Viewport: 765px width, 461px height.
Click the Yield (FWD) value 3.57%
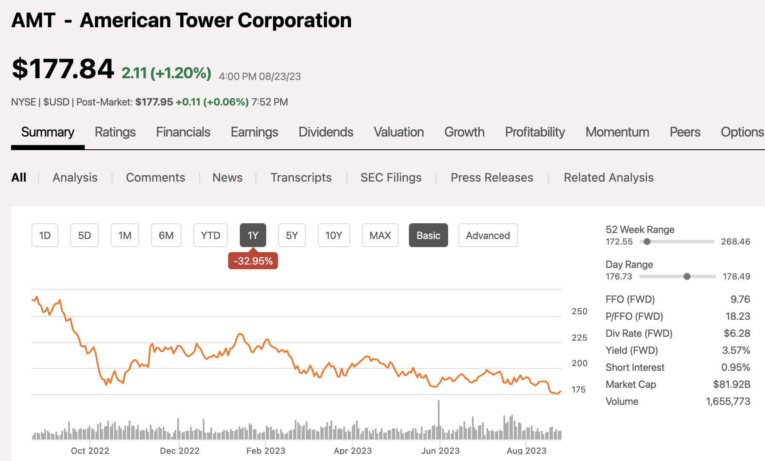(736, 350)
